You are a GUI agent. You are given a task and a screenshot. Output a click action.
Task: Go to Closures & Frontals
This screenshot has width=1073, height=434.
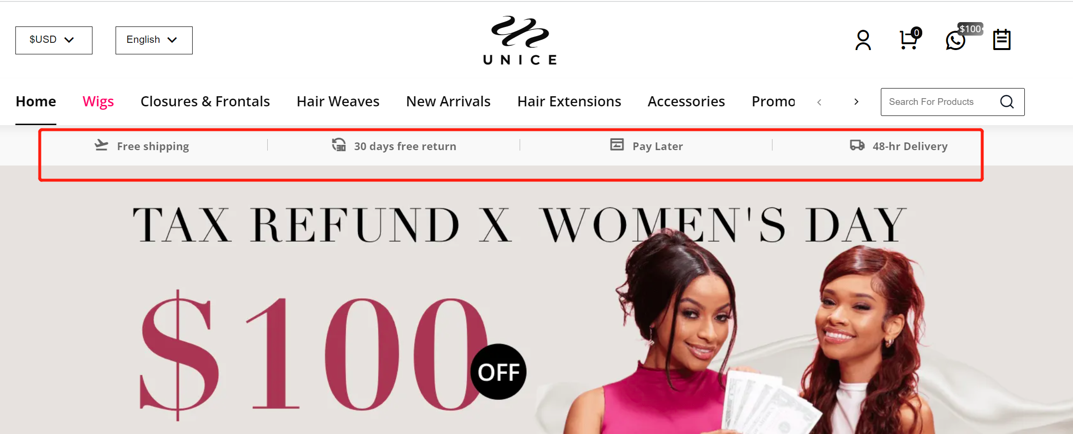[x=205, y=102]
